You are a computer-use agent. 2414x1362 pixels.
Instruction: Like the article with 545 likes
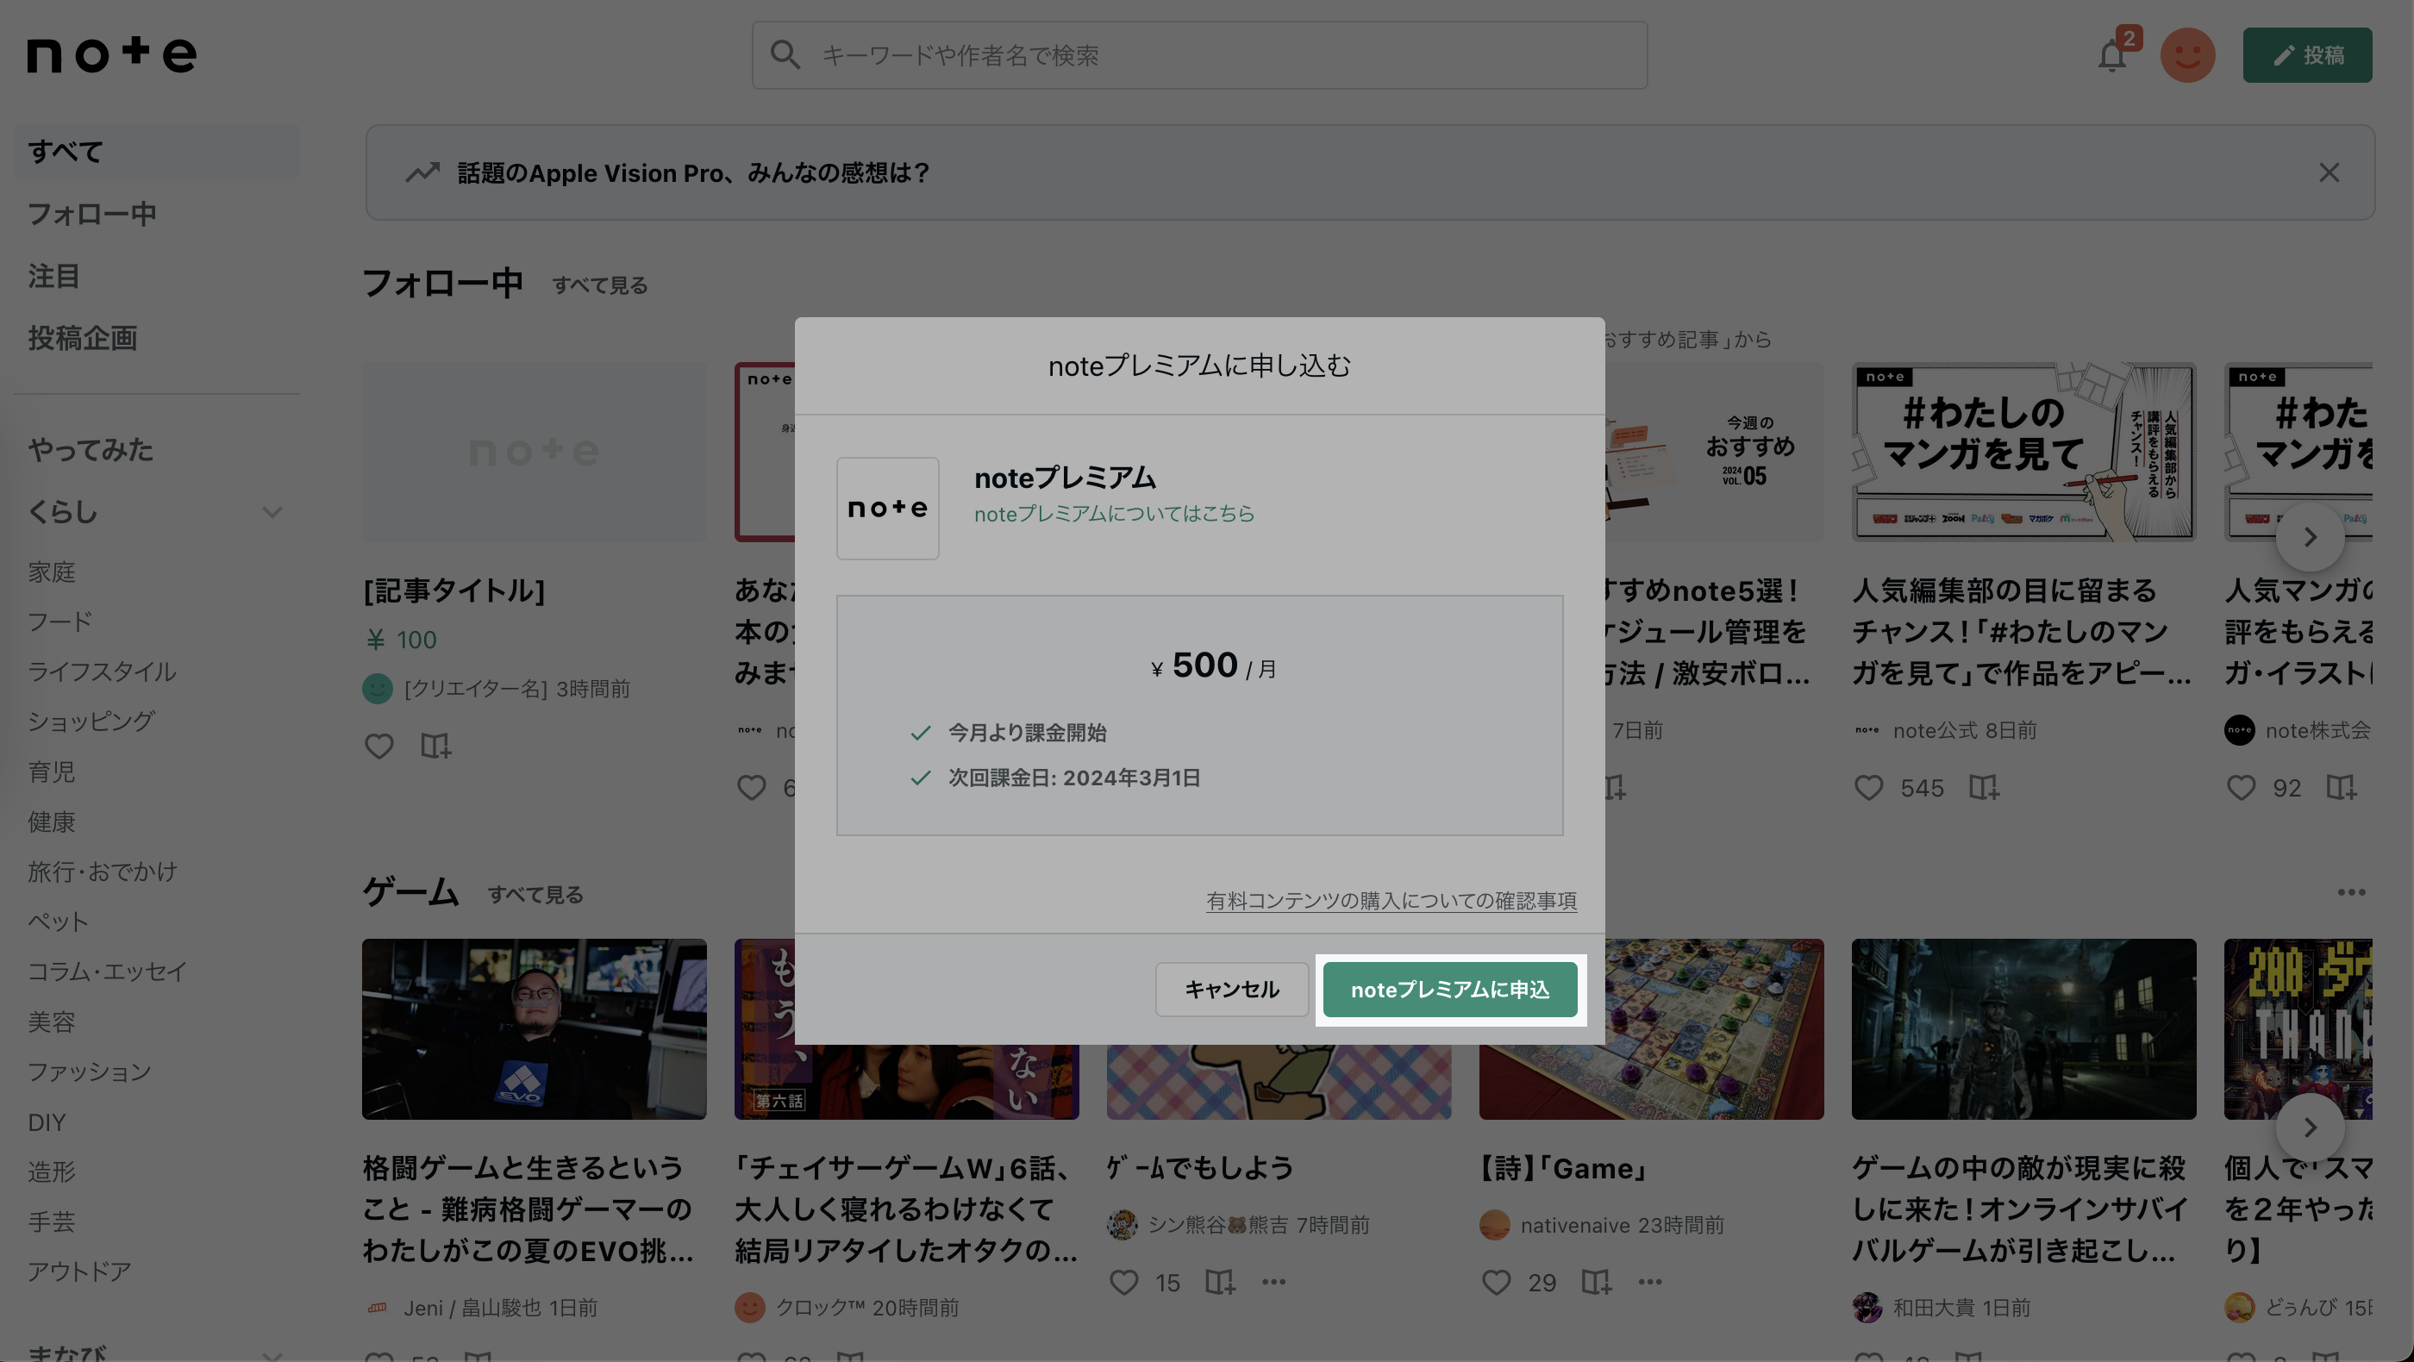(1868, 787)
